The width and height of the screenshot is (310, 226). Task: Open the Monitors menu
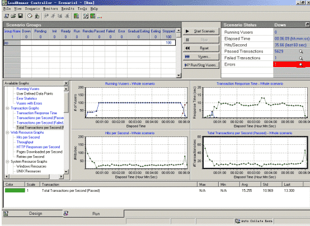(x=50, y=8)
